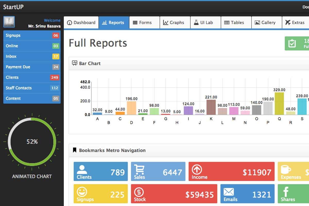Click the green 03 badge on Online
Viewport: 309px width, 206px height.
[x=56, y=46]
